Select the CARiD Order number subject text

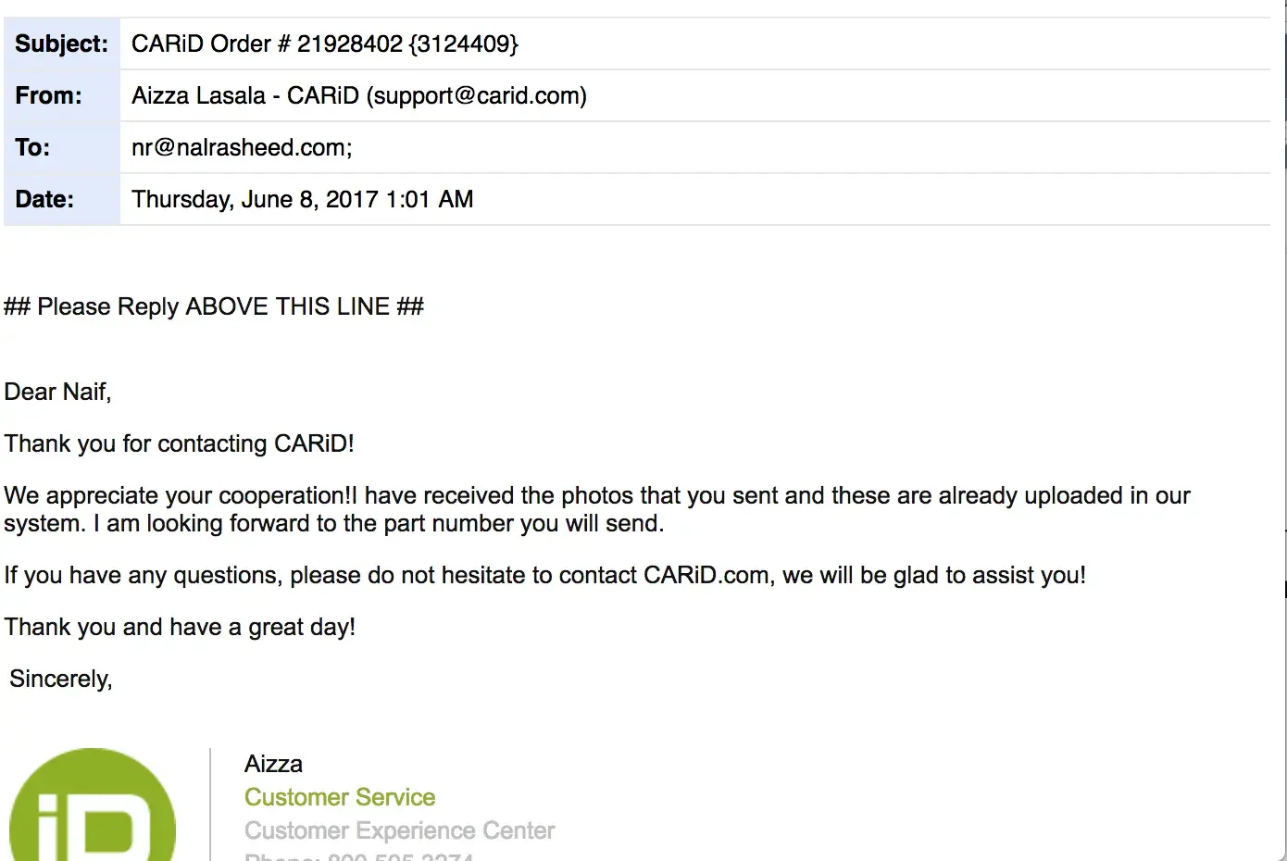click(x=324, y=44)
